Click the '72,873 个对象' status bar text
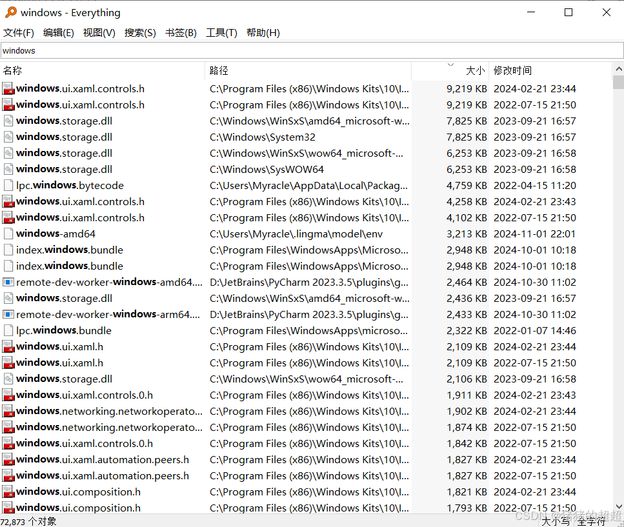624x527 pixels. click(28, 521)
